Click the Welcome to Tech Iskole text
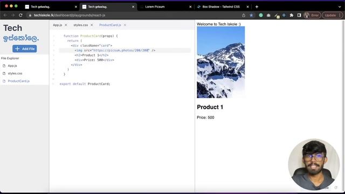Viewport: 345px width, 194px height. [219, 24]
